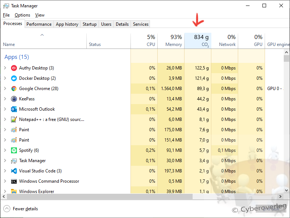Click Microsoft Outlook memory 54,2 MB
Image resolution: width=290 pixels, height=218 pixels.
tap(174, 109)
